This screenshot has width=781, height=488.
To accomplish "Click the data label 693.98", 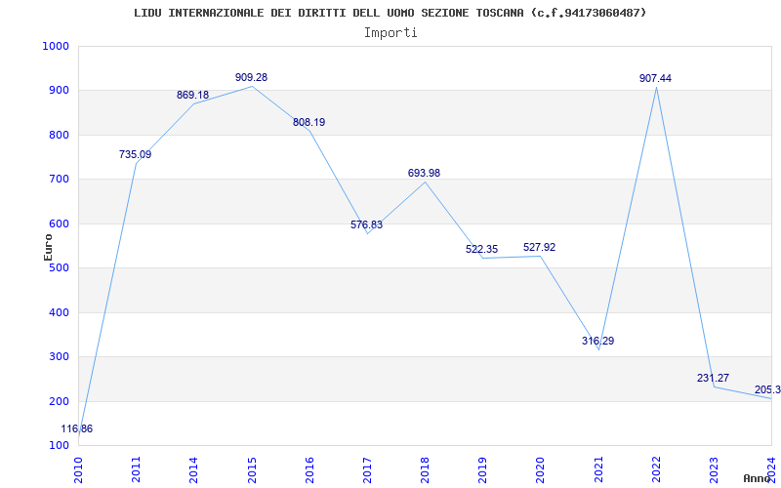I will point(425,173).
